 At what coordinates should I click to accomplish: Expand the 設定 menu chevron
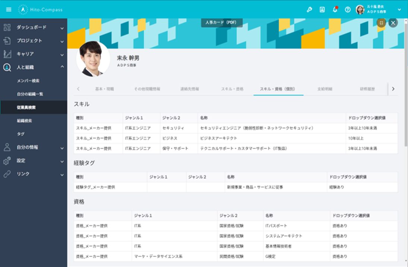click(62, 162)
